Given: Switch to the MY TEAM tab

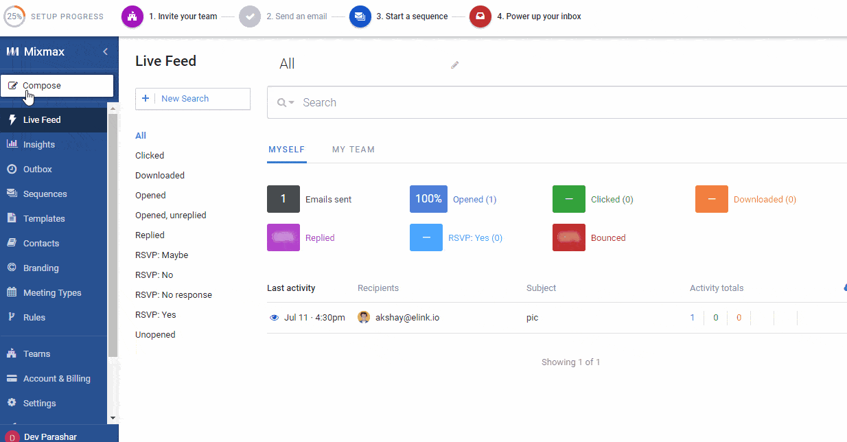Looking at the screenshot, I should coord(353,150).
